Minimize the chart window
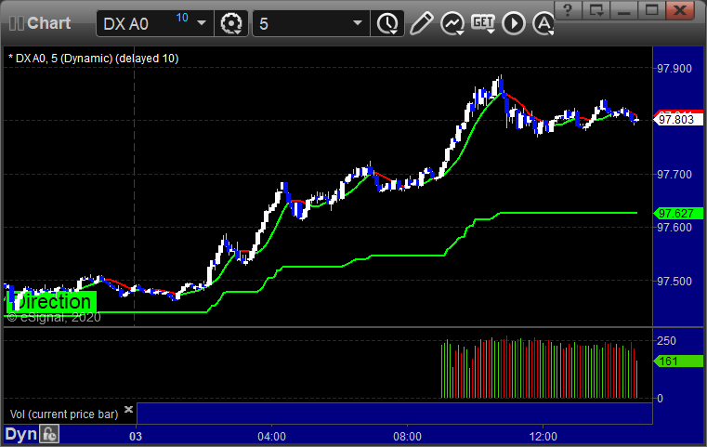The height and width of the screenshot is (447, 707). tap(624, 10)
